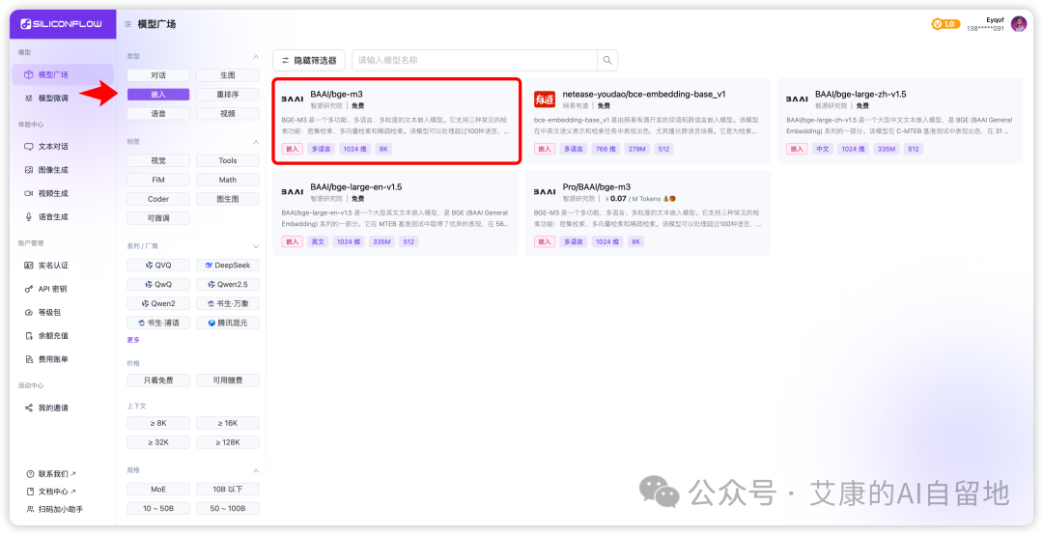Show more vendors via 更多
The width and height of the screenshot is (1043, 535).
(133, 340)
